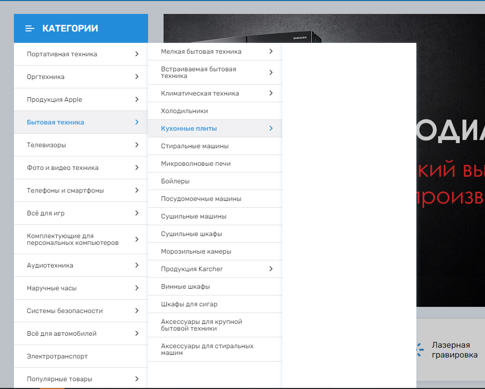Choose Телефоны и смартфоны category
The height and width of the screenshot is (389, 485).
point(65,191)
